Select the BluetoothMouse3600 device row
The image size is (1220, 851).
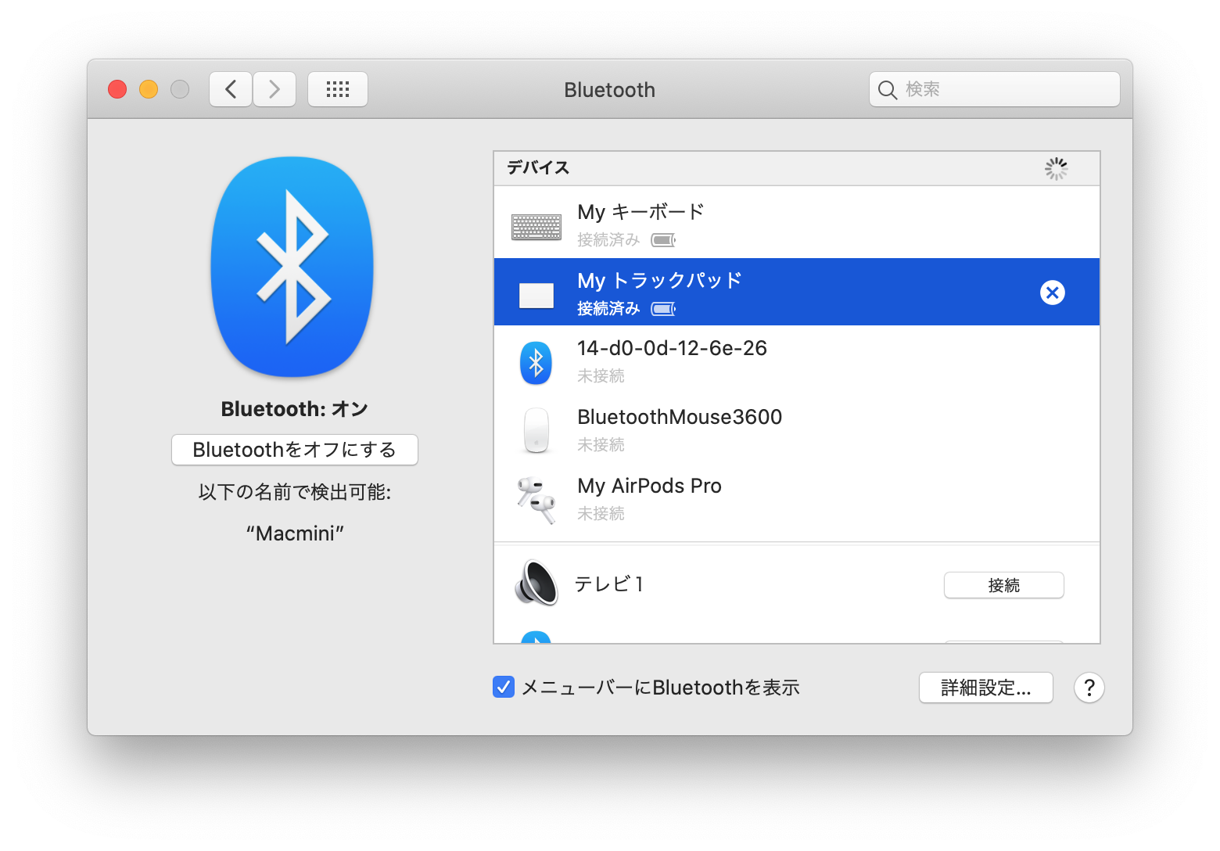(x=797, y=429)
